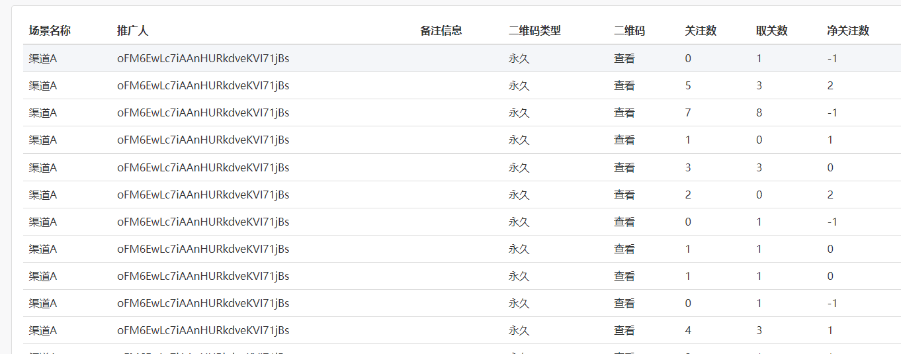
Task: Click 取关数 3 in the row with 关注数 4
Action: (x=759, y=330)
